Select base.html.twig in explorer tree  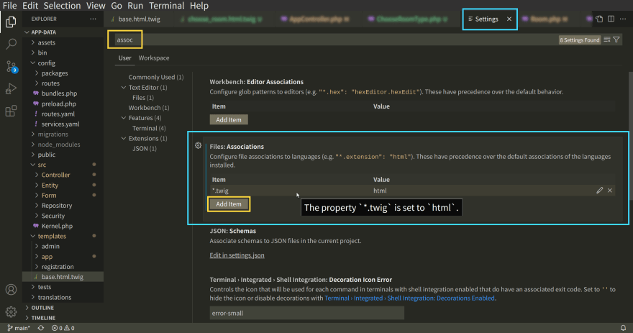pyautogui.click(x=63, y=277)
